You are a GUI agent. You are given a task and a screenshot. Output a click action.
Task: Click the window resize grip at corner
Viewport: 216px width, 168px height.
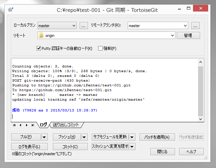coord(206,157)
